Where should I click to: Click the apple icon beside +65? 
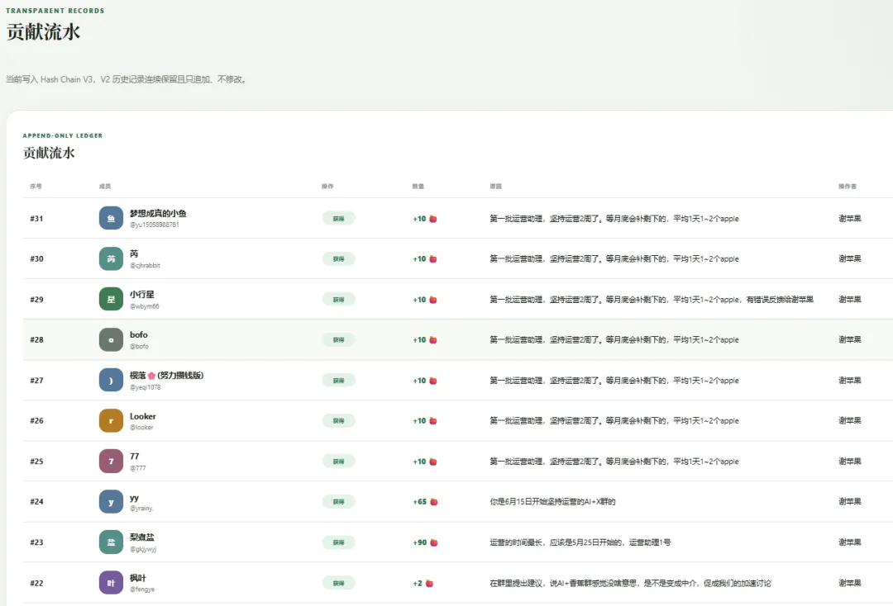(434, 501)
